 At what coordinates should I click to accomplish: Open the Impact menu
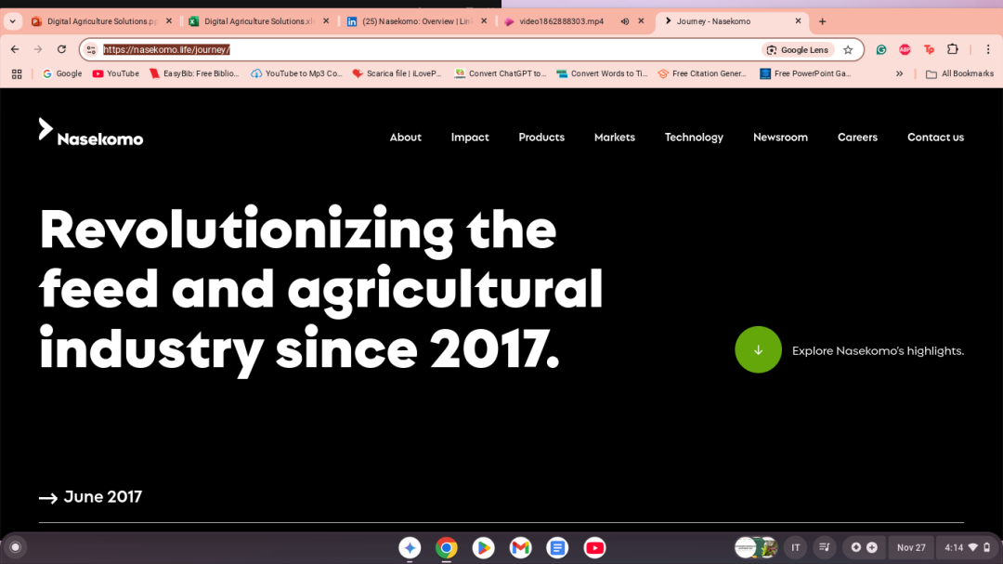(470, 137)
